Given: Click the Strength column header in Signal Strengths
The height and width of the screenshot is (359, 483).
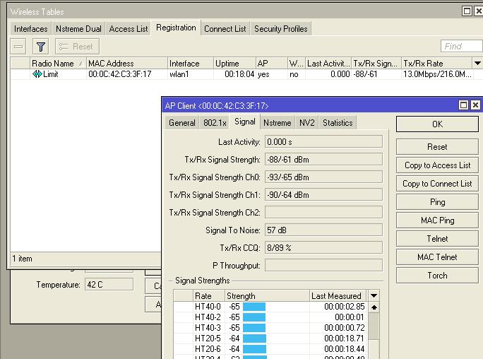Looking at the screenshot, I should (x=267, y=296).
